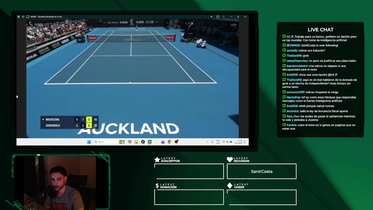The width and height of the screenshot is (373, 210).
Task: Open Google Chrome from the taskbar
Action: [169, 142]
